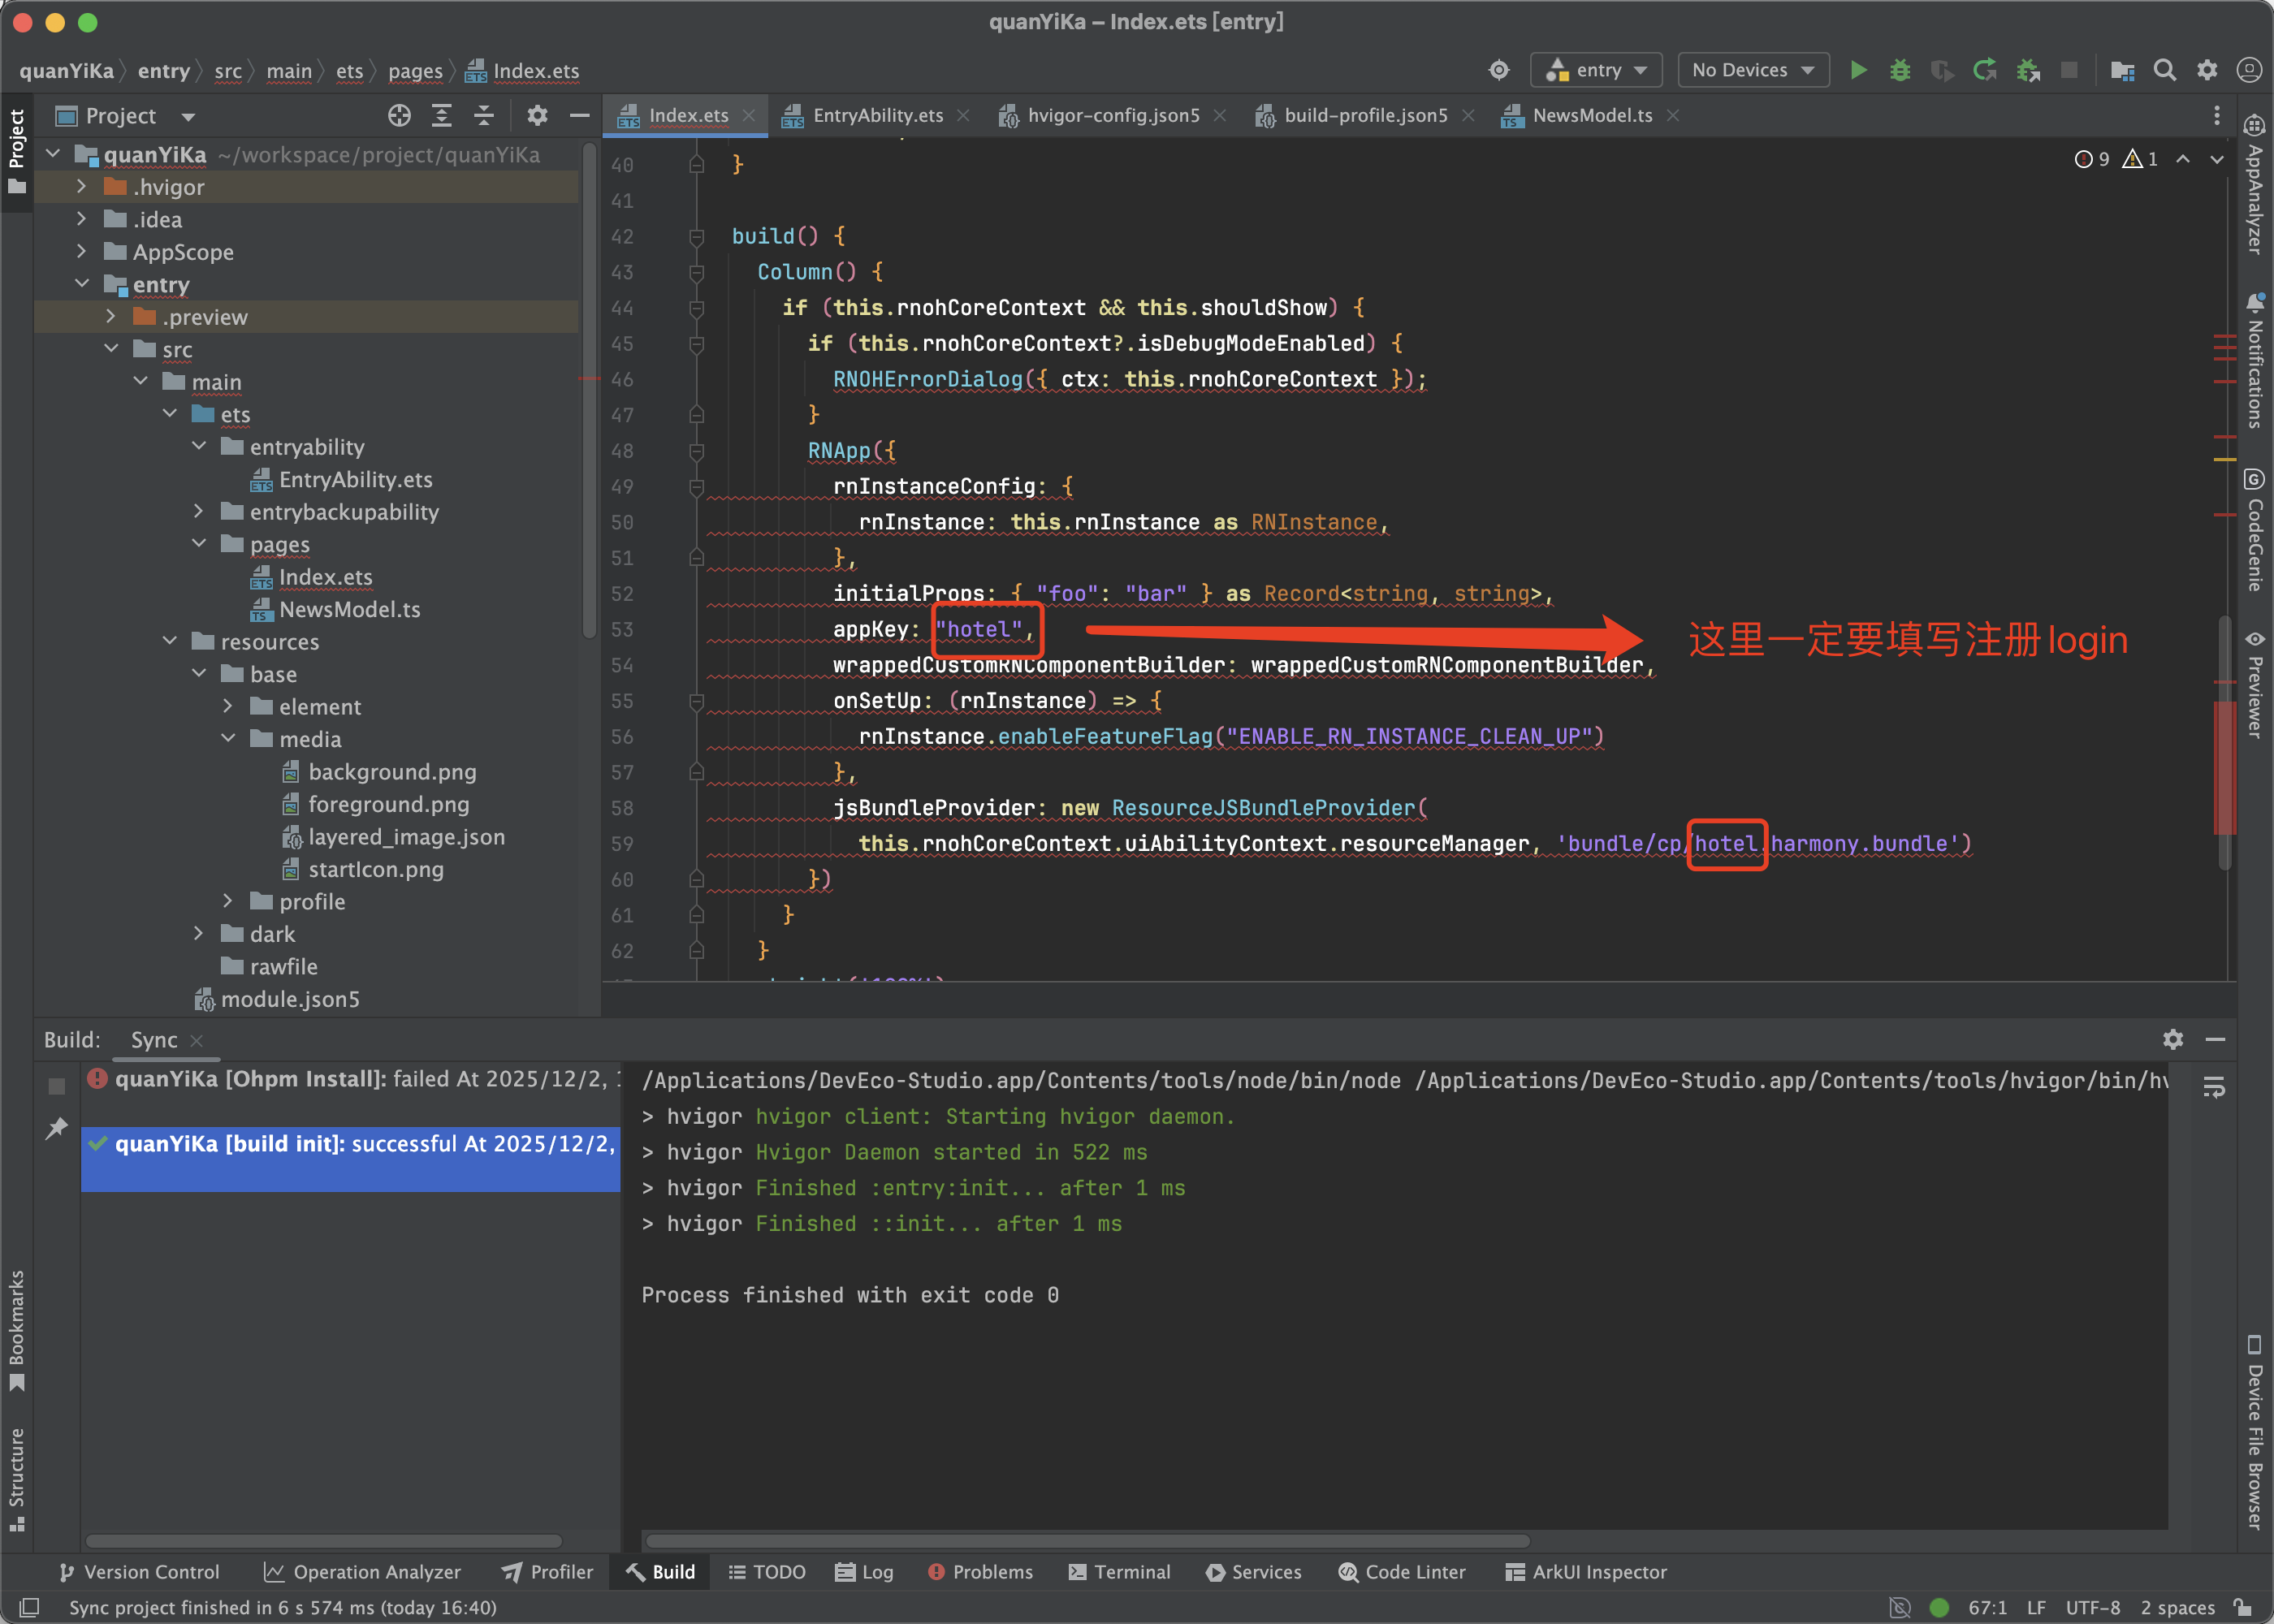Click the Debug bug icon

(1900, 70)
